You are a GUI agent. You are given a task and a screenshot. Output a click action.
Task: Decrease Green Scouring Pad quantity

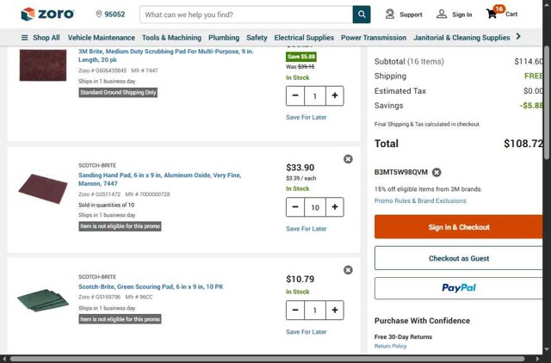295,310
